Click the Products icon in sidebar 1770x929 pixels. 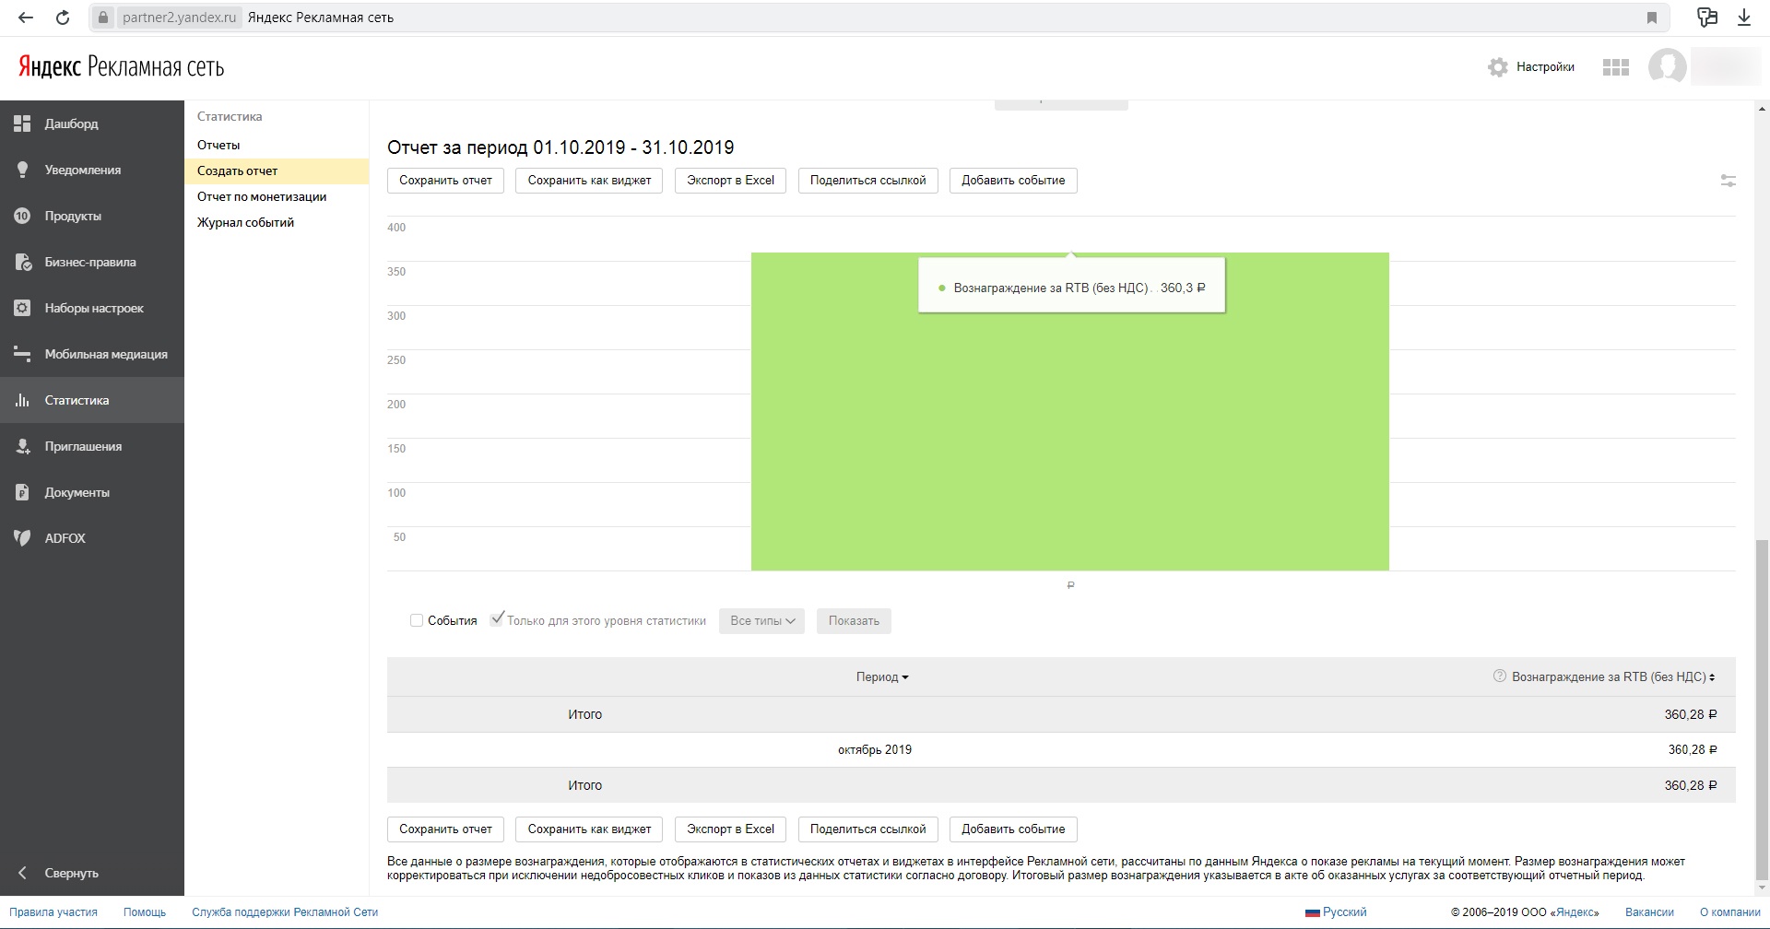22,216
